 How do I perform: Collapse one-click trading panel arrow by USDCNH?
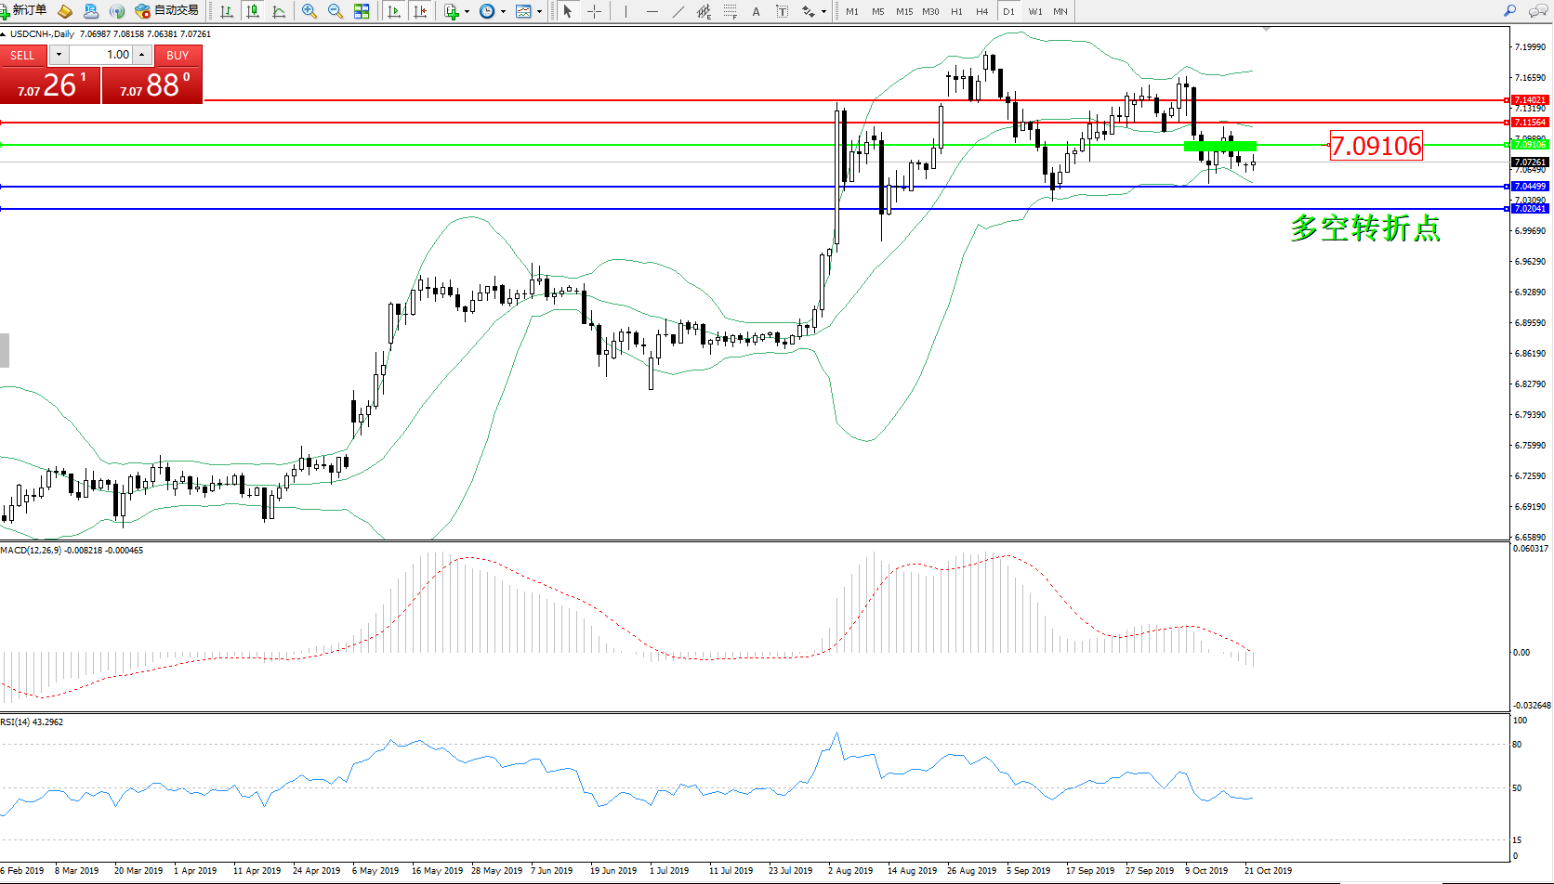[x=4, y=34]
